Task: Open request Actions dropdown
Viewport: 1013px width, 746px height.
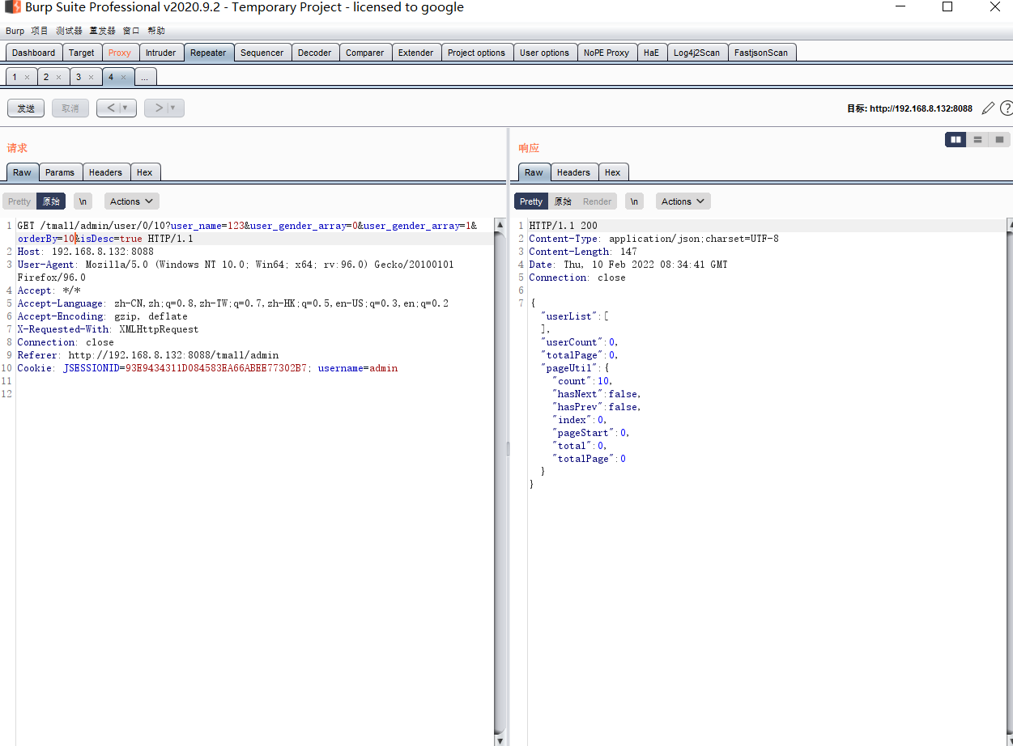Action: coord(131,201)
